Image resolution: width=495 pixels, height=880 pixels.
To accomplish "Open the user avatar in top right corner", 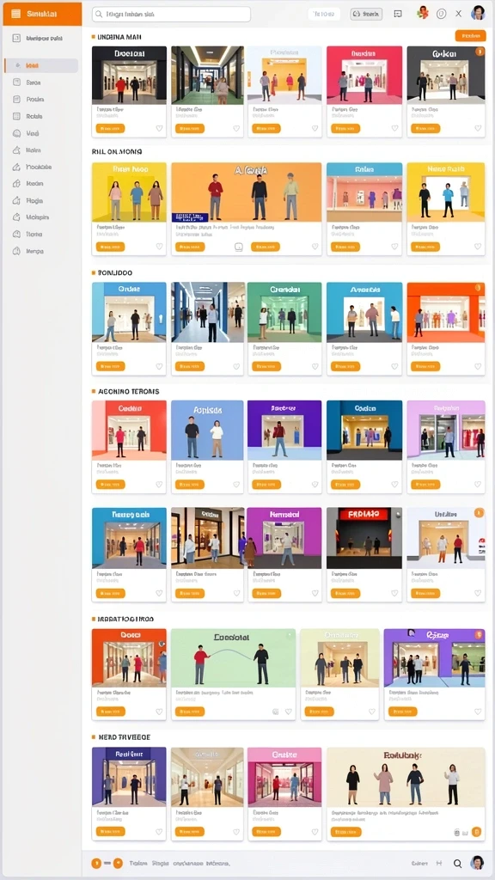I will click(x=478, y=13).
